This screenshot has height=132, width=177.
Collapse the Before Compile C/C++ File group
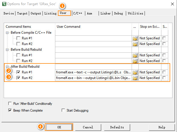(7, 33)
